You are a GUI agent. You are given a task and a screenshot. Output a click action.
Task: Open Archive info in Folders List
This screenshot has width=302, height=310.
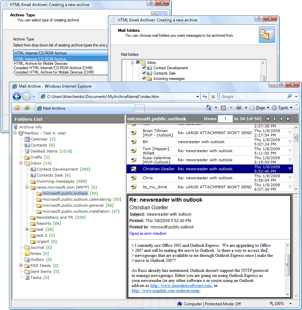(31, 127)
